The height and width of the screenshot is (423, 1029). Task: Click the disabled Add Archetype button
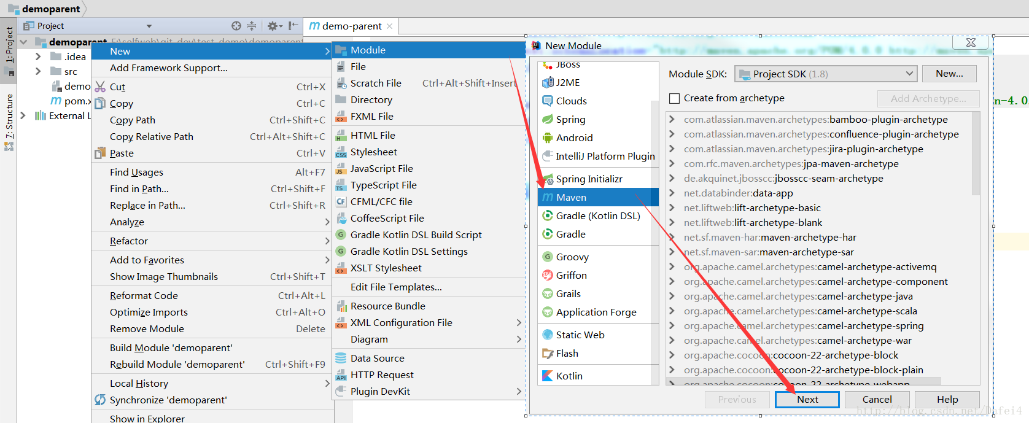[x=928, y=98]
